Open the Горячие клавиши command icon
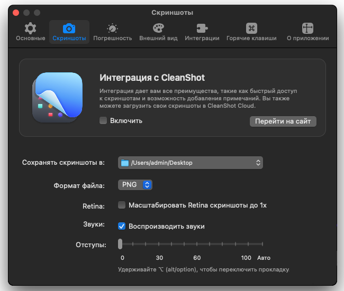 [251, 29]
